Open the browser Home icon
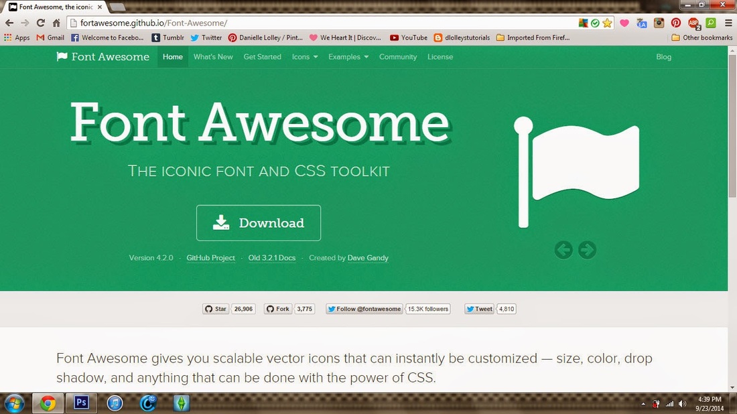 tap(56, 23)
